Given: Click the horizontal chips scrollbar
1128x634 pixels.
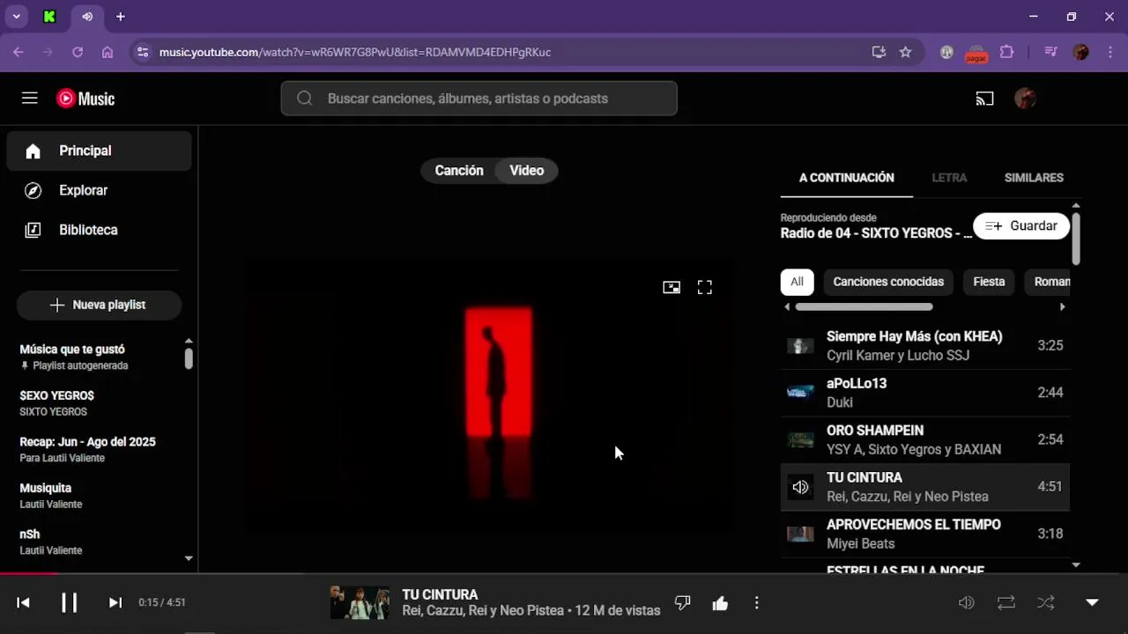Looking at the screenshot, I should tap(864, 307).
